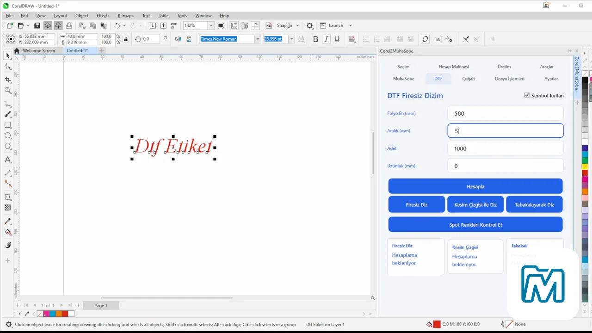Viewport: 592px width, 333px height.
Task: Open the Times New Roman font list
Action: 258,39
